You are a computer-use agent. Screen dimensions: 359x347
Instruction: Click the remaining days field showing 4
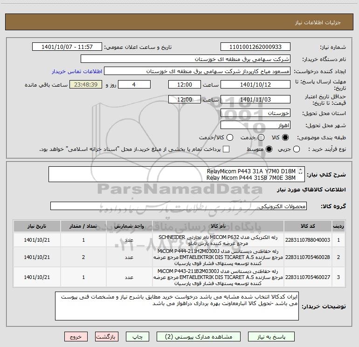[134, 84]
